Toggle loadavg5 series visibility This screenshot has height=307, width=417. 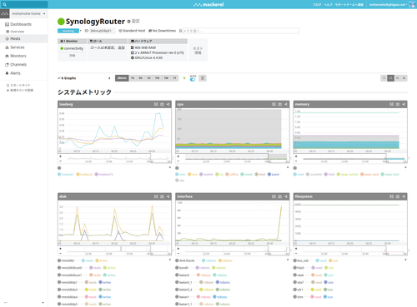84,175
